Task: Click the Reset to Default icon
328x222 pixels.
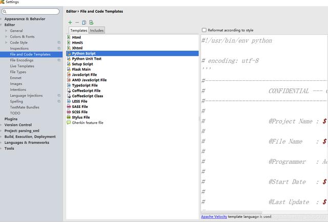Action: [x=91, y=23]
